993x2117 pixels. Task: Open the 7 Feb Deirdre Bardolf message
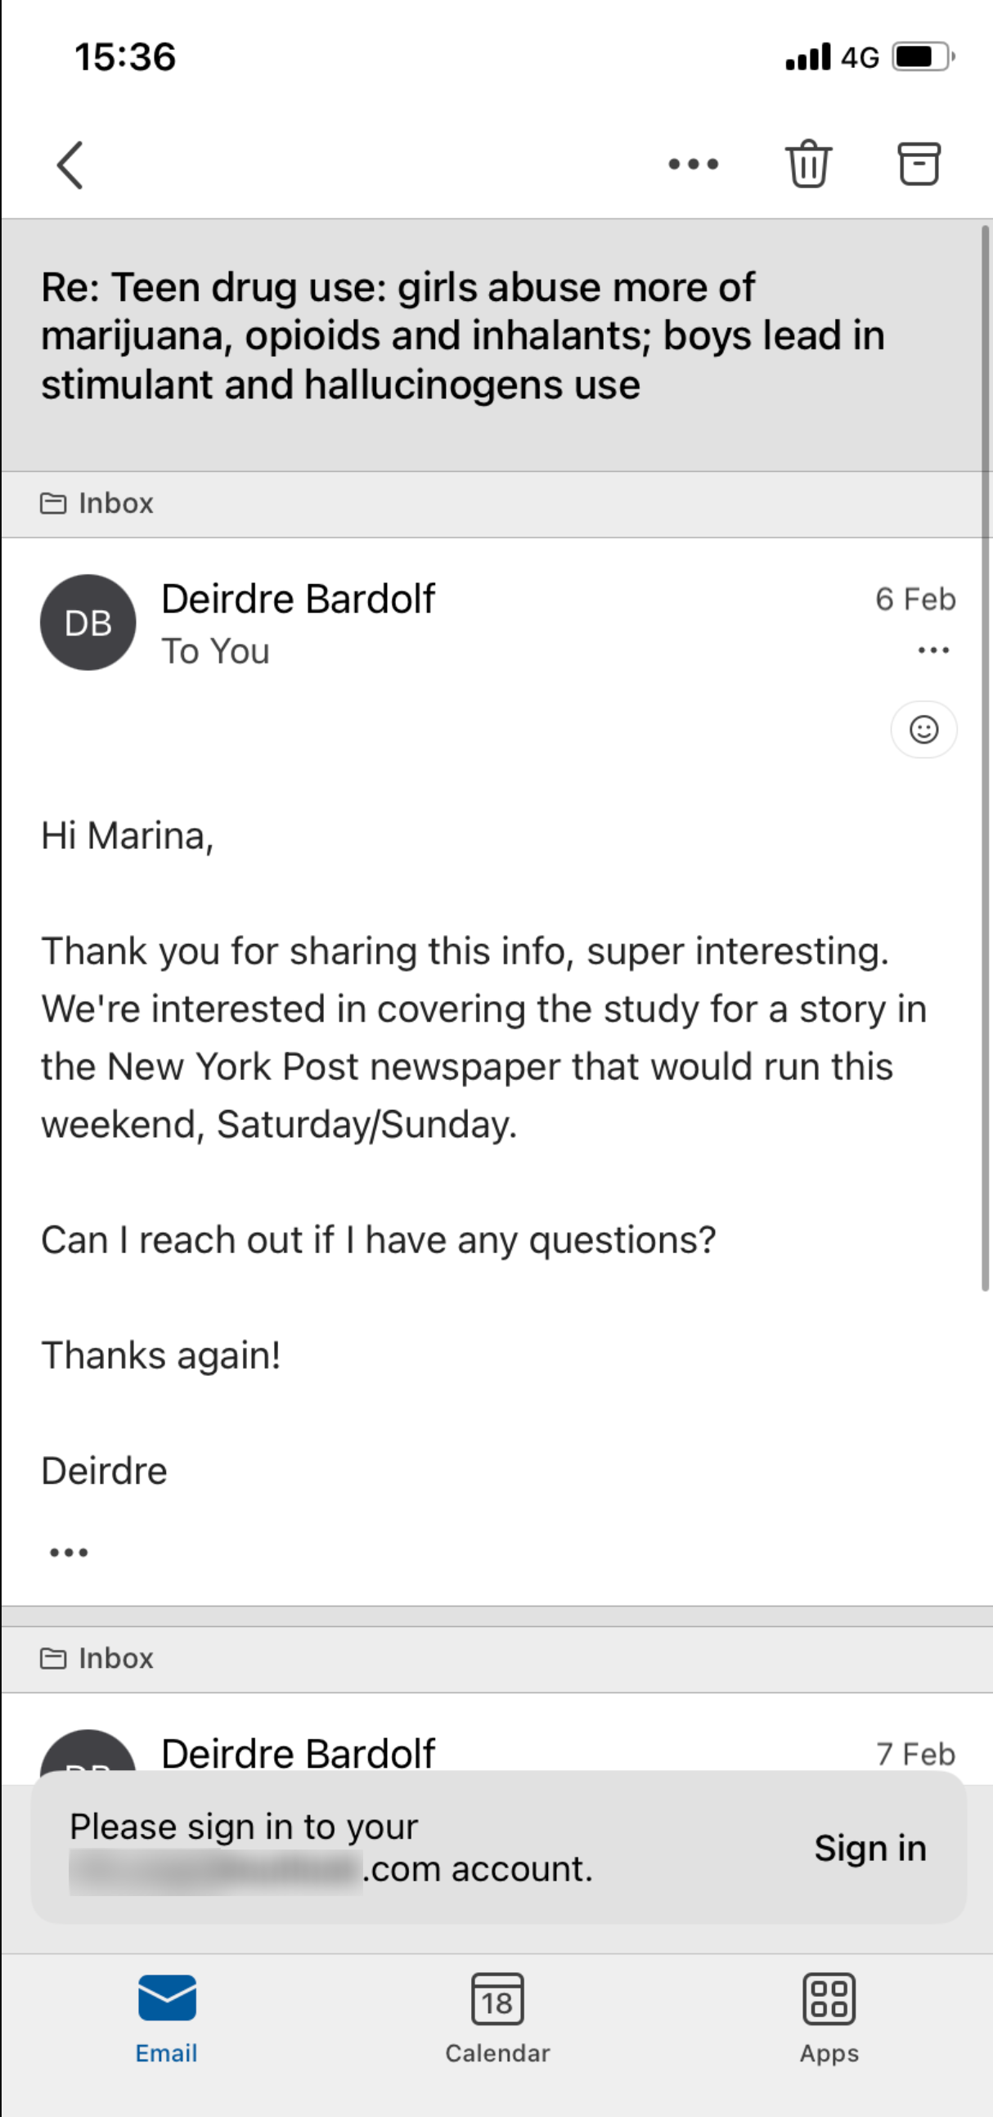[299, 1752]
